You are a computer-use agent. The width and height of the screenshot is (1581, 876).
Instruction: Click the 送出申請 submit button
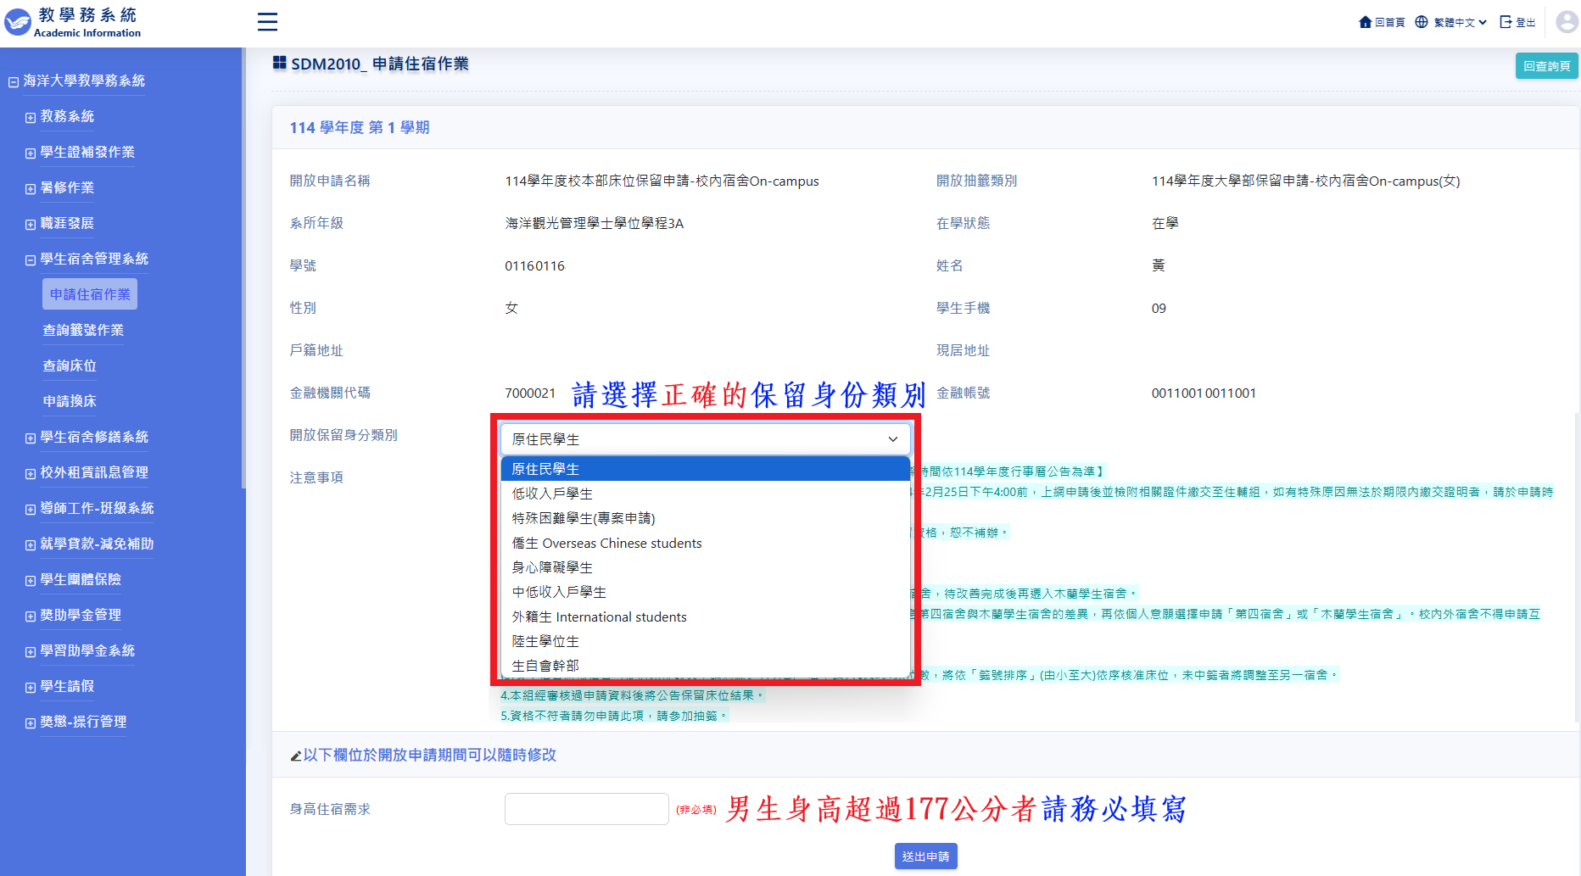point(926,856)
